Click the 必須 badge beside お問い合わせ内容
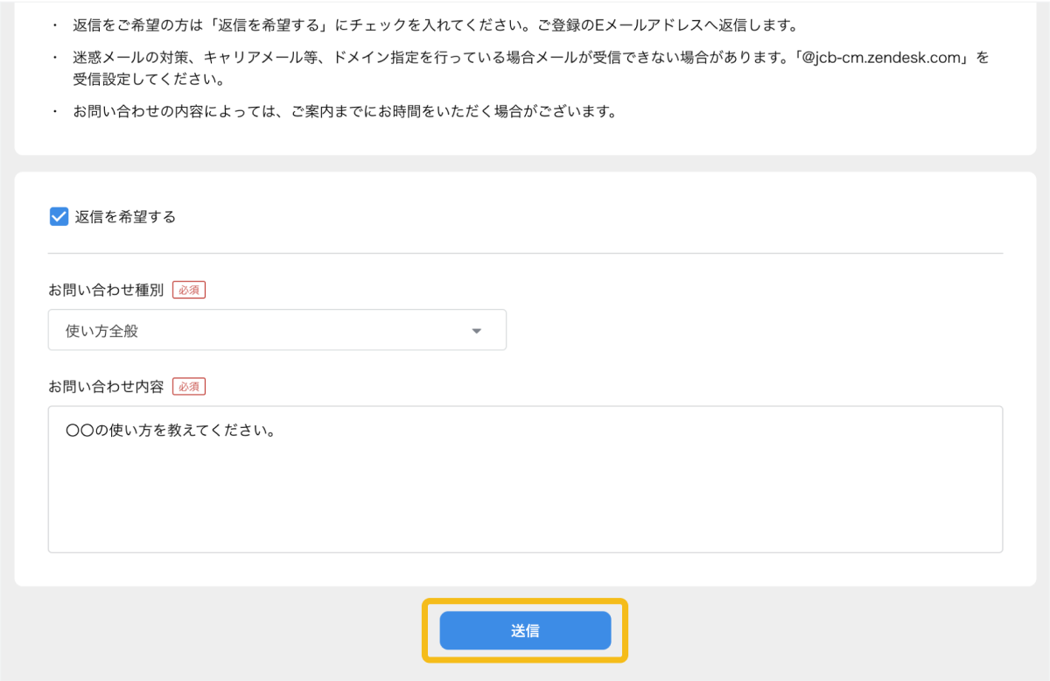The width and height of the screenshot is (1050, 681). 189,386
